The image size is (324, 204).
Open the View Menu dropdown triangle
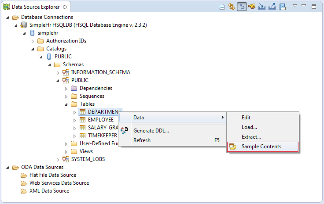pos(295,6)
